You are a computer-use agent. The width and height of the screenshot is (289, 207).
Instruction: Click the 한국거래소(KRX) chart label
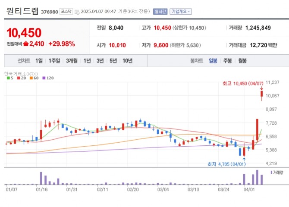click(x=21, y=74)
